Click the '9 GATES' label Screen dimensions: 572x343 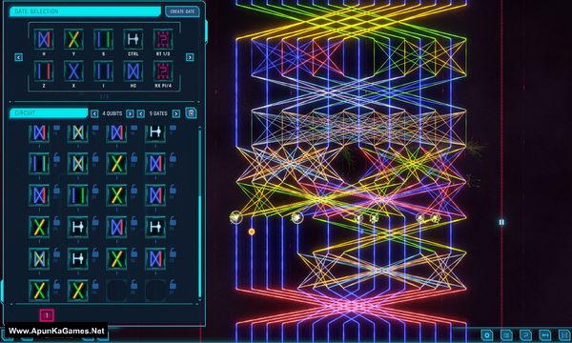click(x=158, y=113)
